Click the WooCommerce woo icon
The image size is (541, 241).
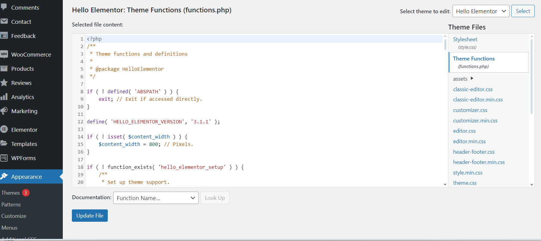(4, 54)
